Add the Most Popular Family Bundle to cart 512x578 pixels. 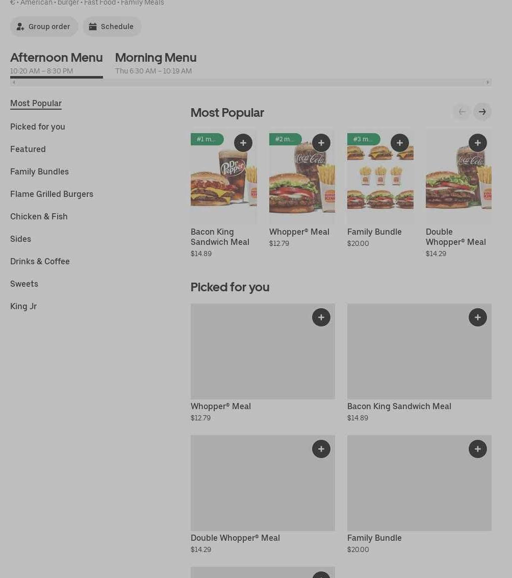coord(399,143)
